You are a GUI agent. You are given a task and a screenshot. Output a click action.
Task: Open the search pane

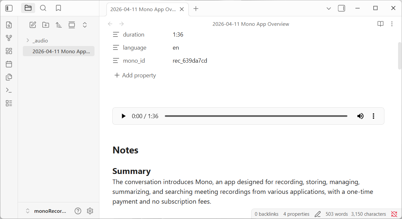click(x=43, y=8)
